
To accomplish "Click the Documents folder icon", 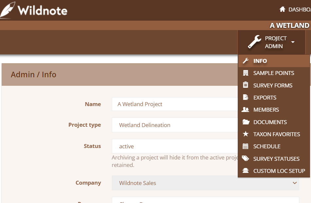I will click(246, 122).
